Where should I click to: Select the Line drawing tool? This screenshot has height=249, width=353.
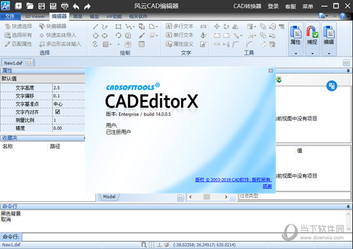tap(95, 26)
